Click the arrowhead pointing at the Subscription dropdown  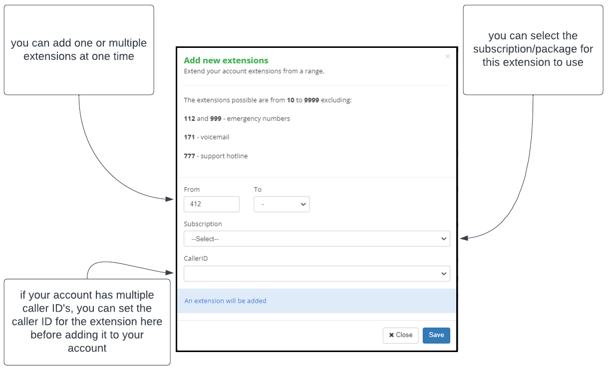click(x=464, y=238)
